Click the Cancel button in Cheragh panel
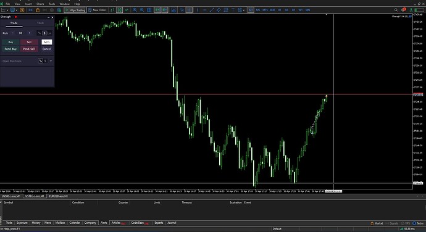426x232 pixels. click(46, 49)
